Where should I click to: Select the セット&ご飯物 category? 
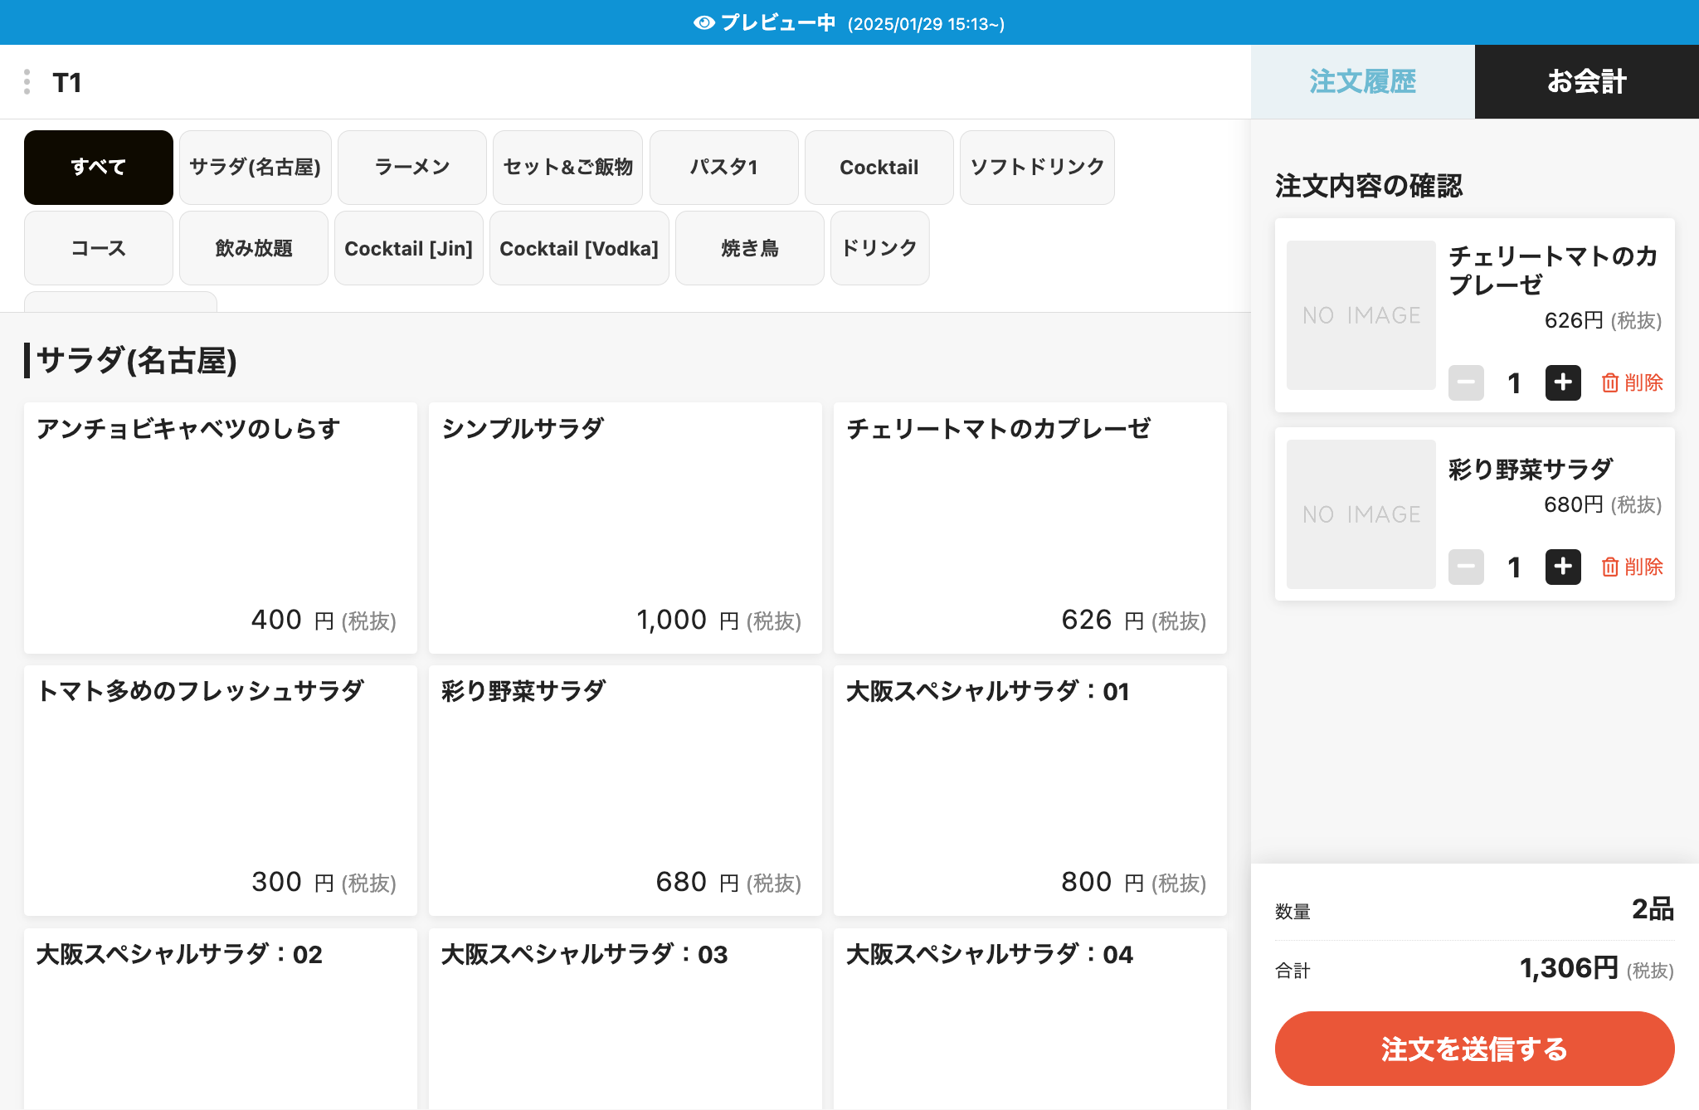pos(568,168)
